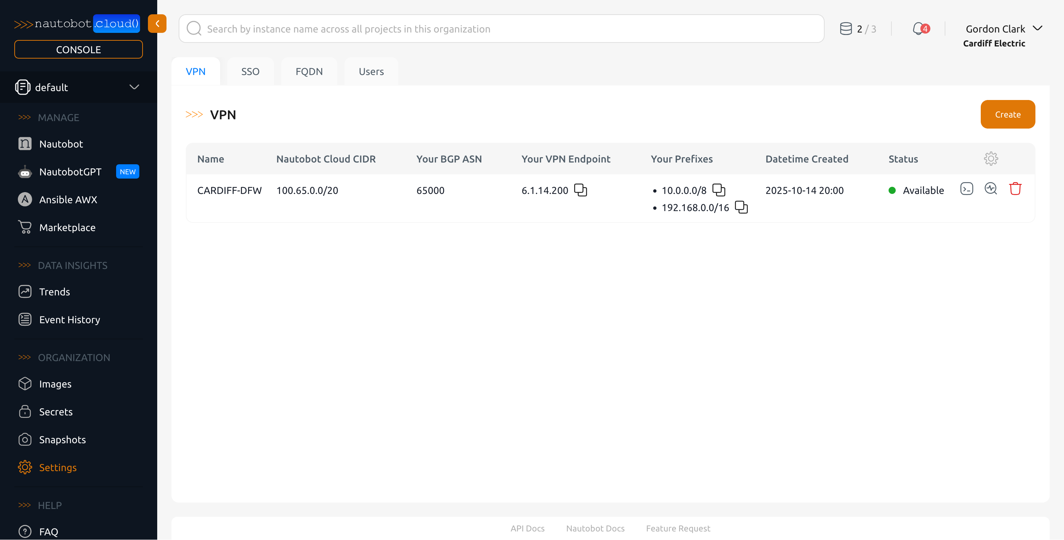Copy the VPN endpoint 6.1.14.200

pyautogui.click(x=581, y=190)
